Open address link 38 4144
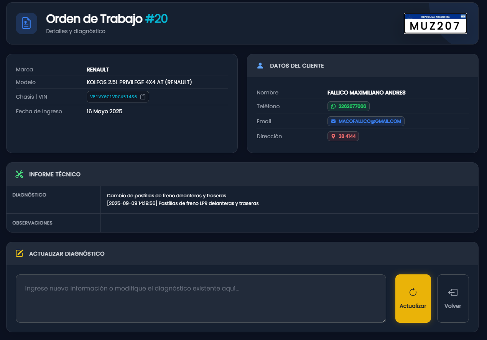Screen dimensions: 487x340 pos(343,136)
